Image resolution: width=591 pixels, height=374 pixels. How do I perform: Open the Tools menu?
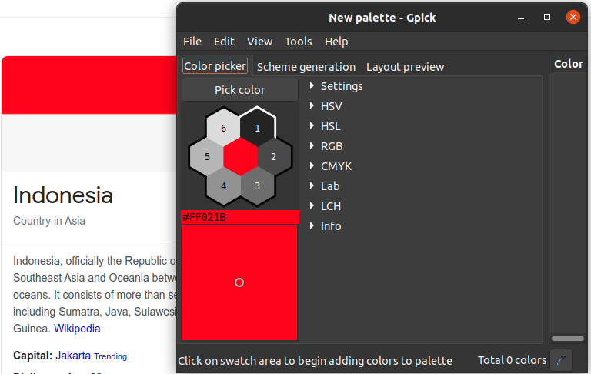coord(298,42)
